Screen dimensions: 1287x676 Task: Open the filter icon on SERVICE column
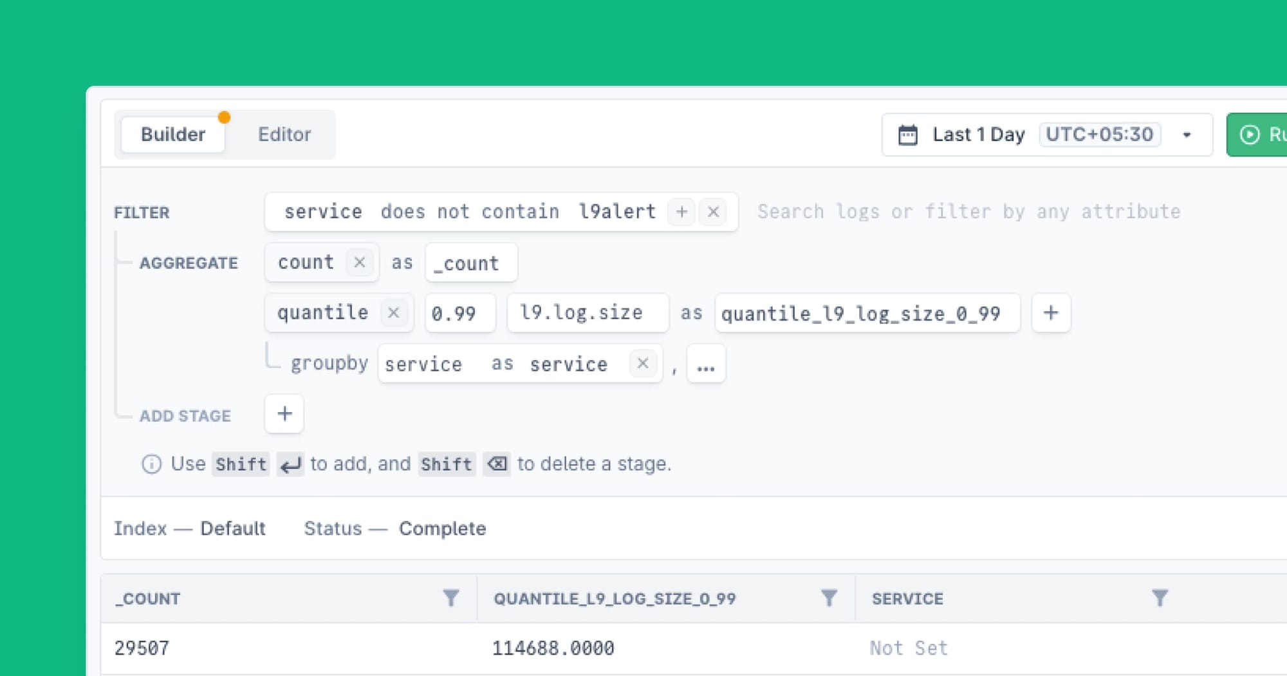(1158, 598)
